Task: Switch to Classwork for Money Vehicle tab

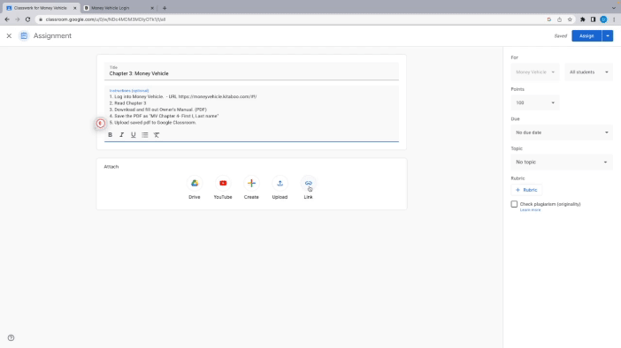Action: click(40, 8)
